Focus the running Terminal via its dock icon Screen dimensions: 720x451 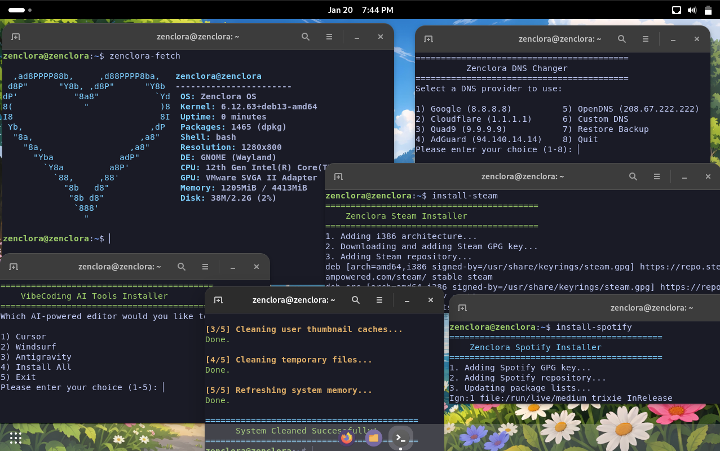[x=400, y=437]
